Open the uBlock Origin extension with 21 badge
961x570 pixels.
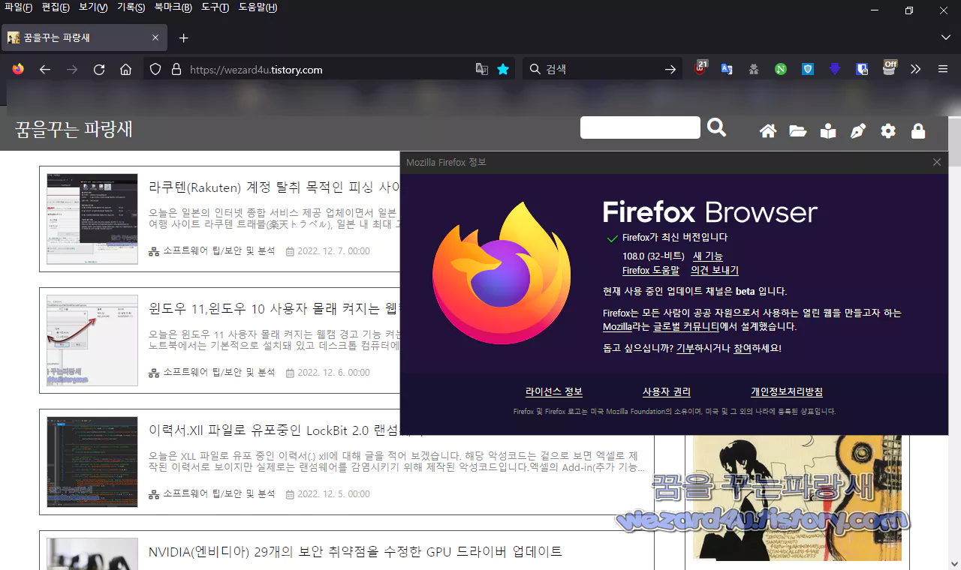pos(700,67)
